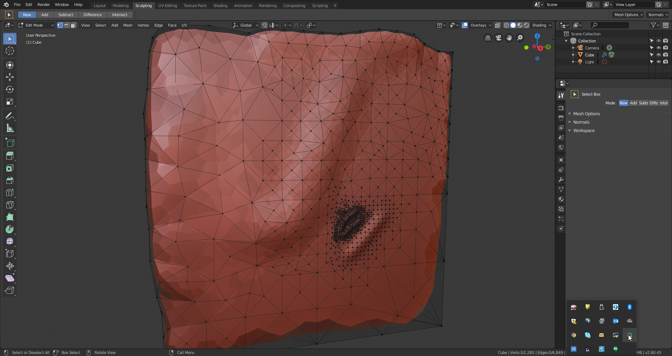Select the Shear tool
This screenshot has height=356, width=672.
click(10, 278)
